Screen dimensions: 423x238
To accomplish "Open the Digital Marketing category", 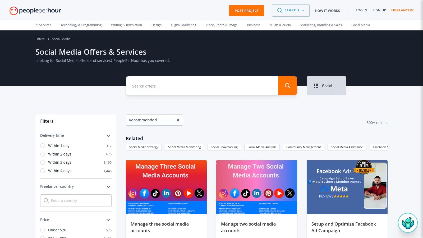I will 183,25.
